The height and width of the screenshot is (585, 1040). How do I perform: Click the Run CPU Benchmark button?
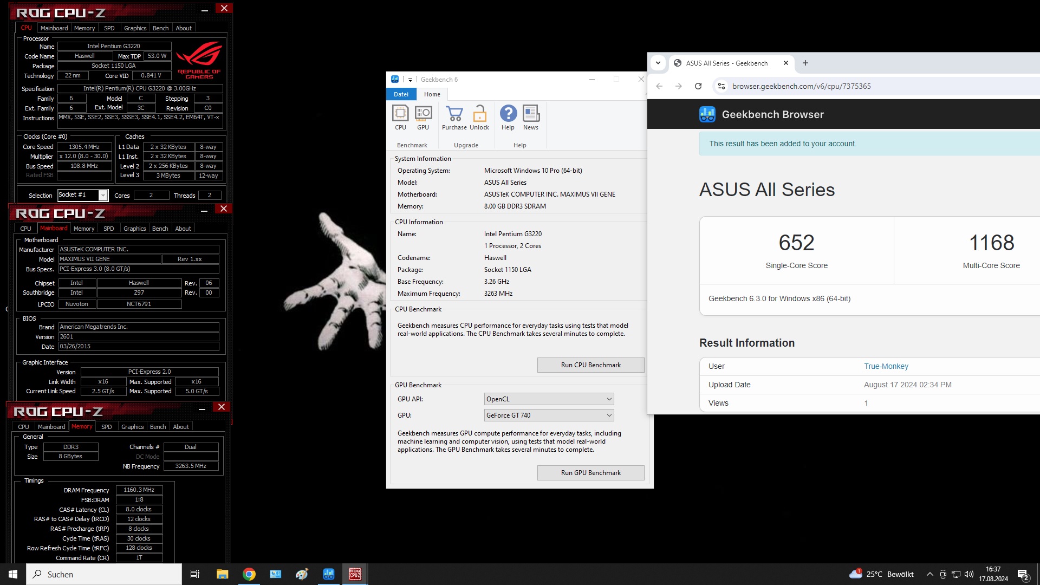click(x=591, y=365)
